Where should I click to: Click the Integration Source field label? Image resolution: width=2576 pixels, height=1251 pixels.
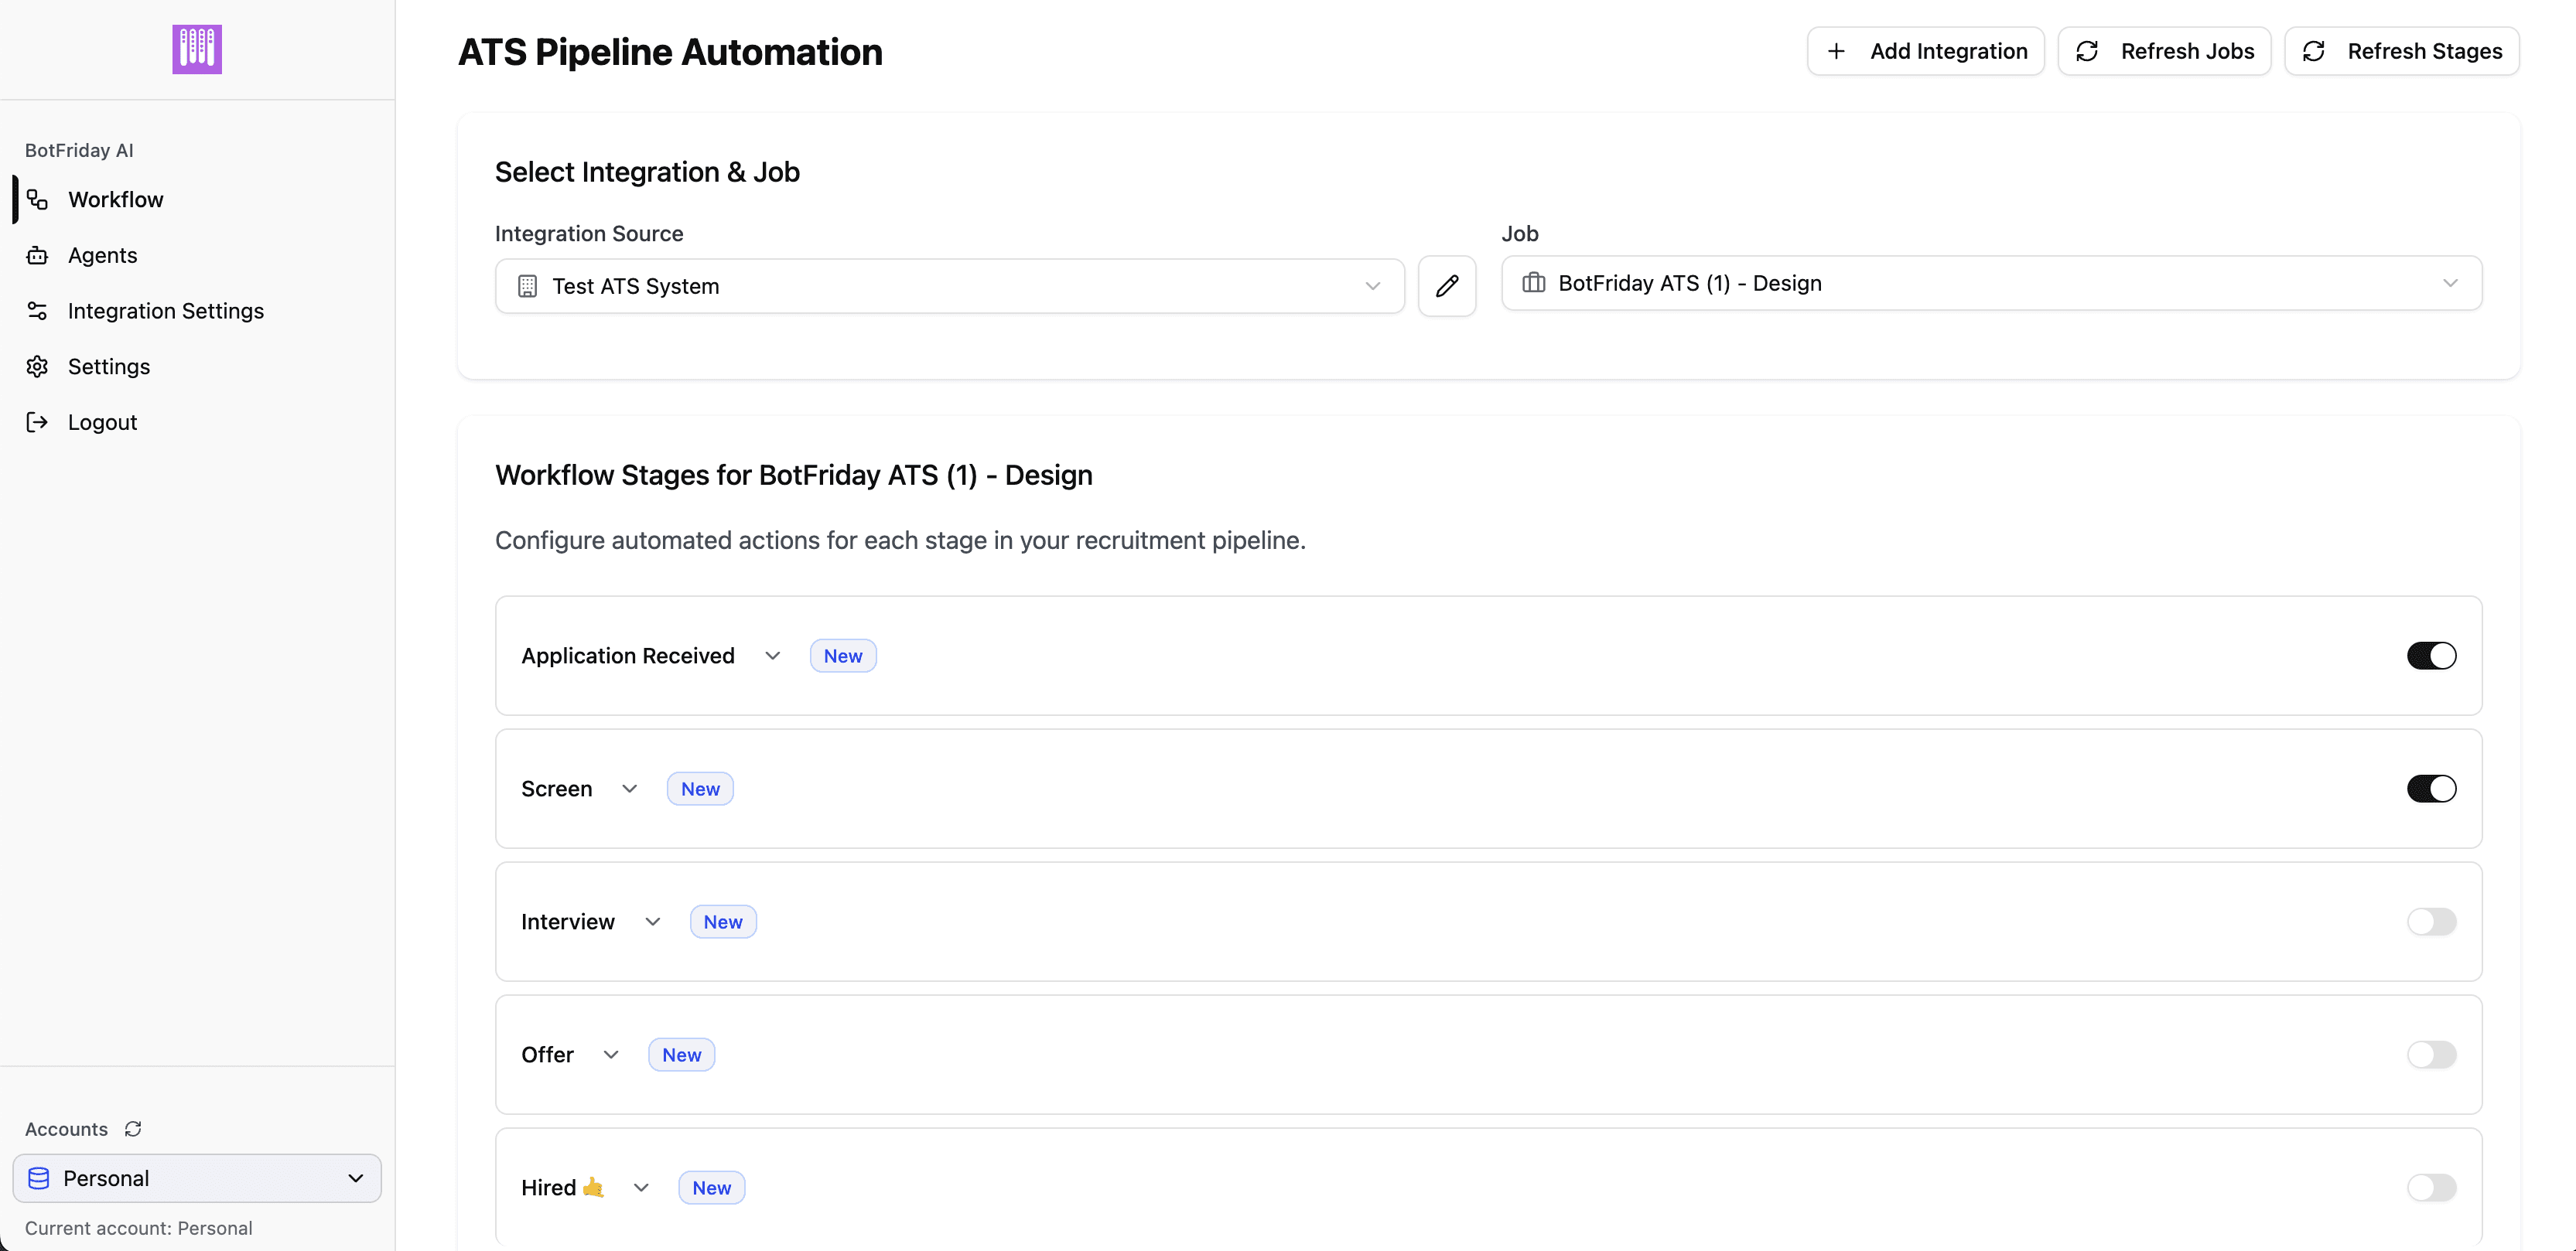click(589, 233)
